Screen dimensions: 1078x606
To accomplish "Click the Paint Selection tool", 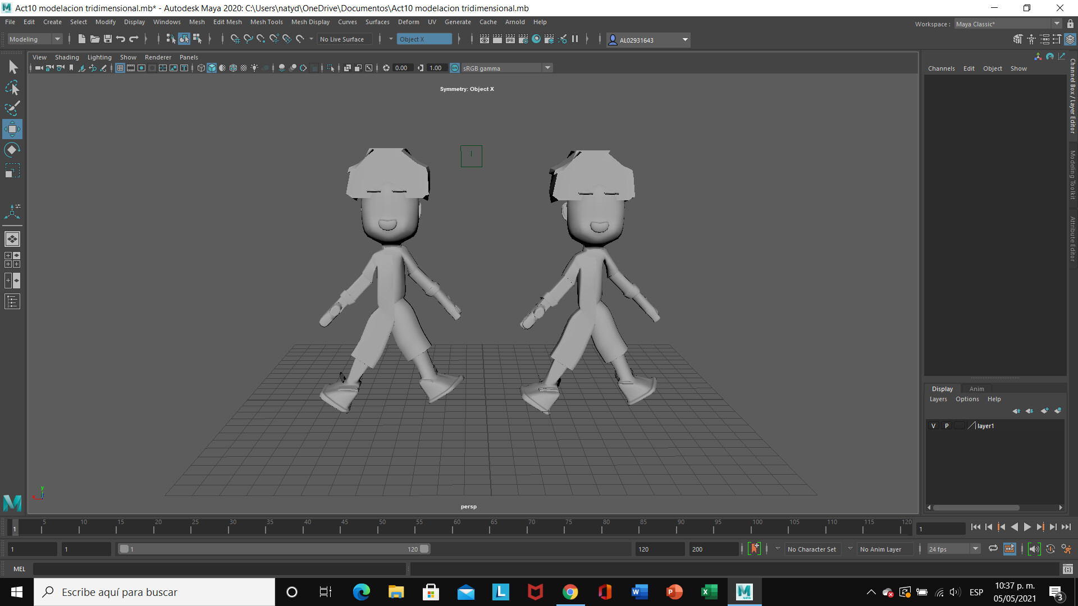I will point(12,108).
